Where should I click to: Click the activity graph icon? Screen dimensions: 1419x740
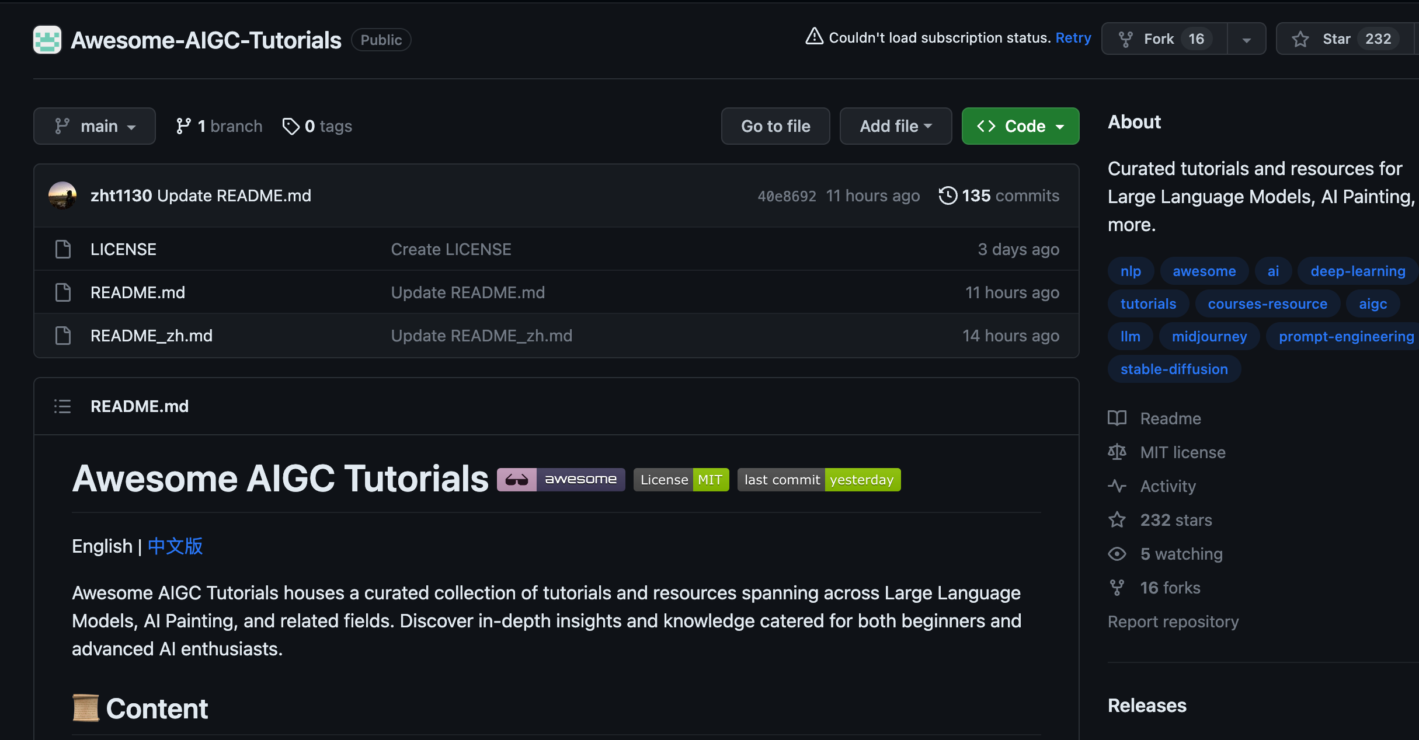pos(1118,486)
